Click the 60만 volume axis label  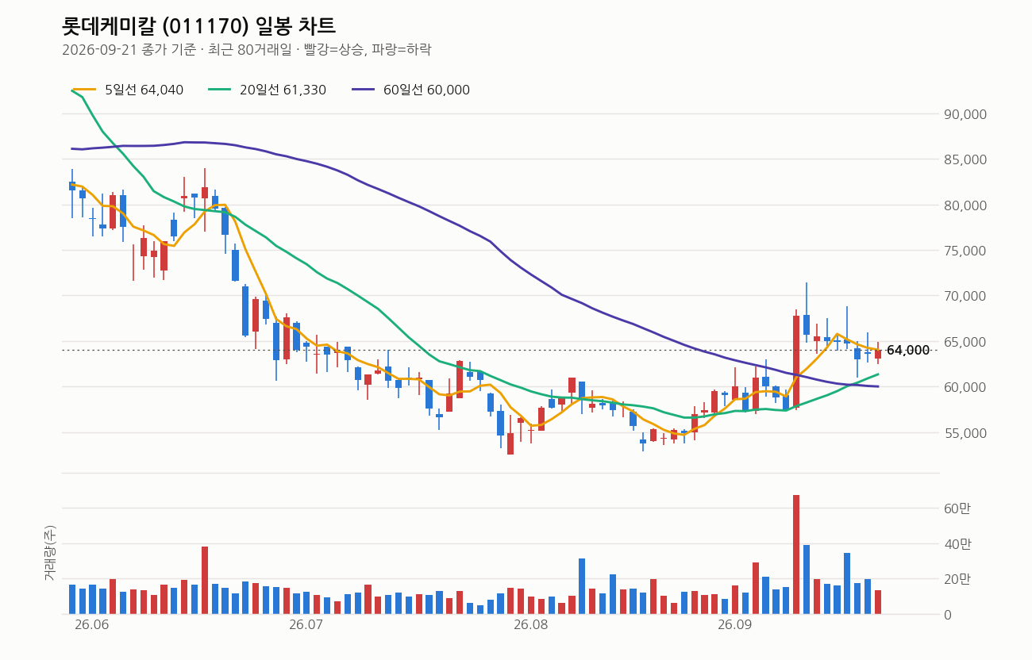pos(957,508)
